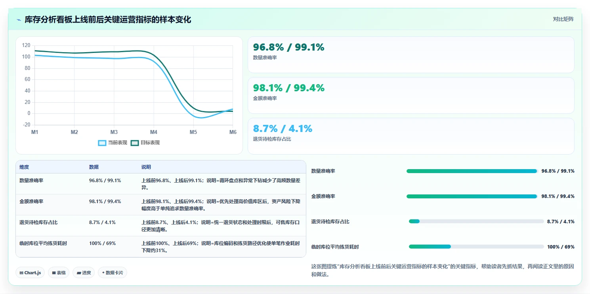Click the 96.8% / 99.1% metric card
The image size is (590, 294).
coord(411,55)
